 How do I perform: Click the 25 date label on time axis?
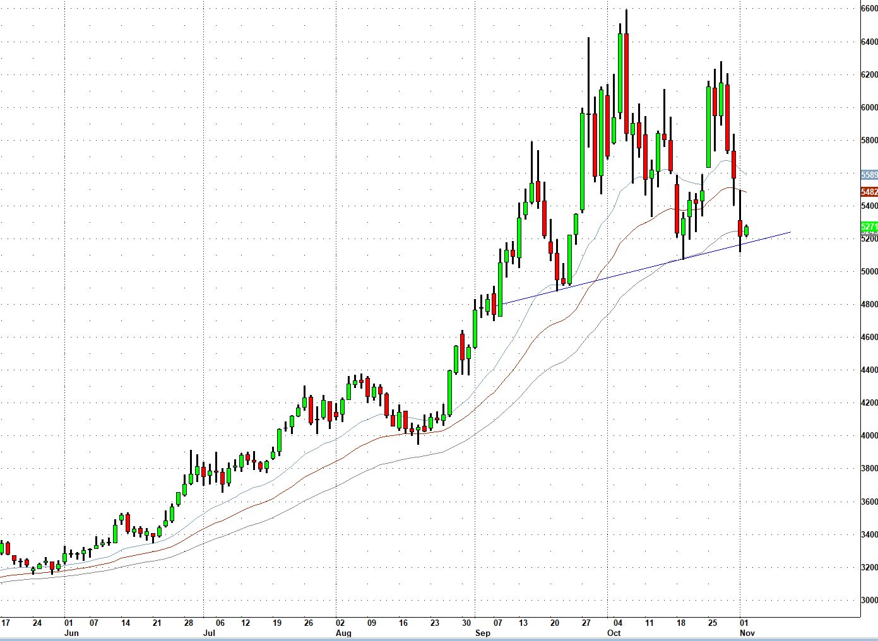tap(713, 623)
